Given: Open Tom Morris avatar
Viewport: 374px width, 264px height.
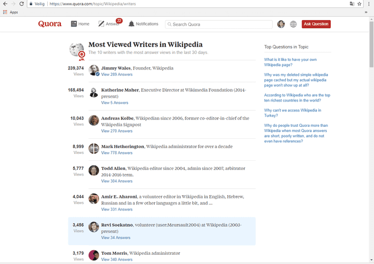Looking at the screenshot, I should tap(94, 255).
